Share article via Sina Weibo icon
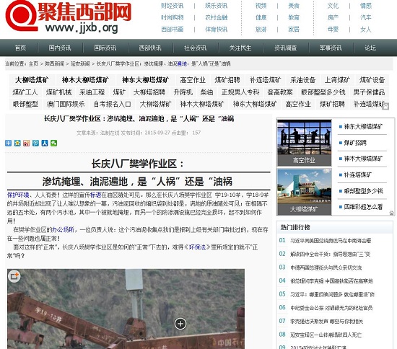The image size is (397, 349). [x=27, y=143]
